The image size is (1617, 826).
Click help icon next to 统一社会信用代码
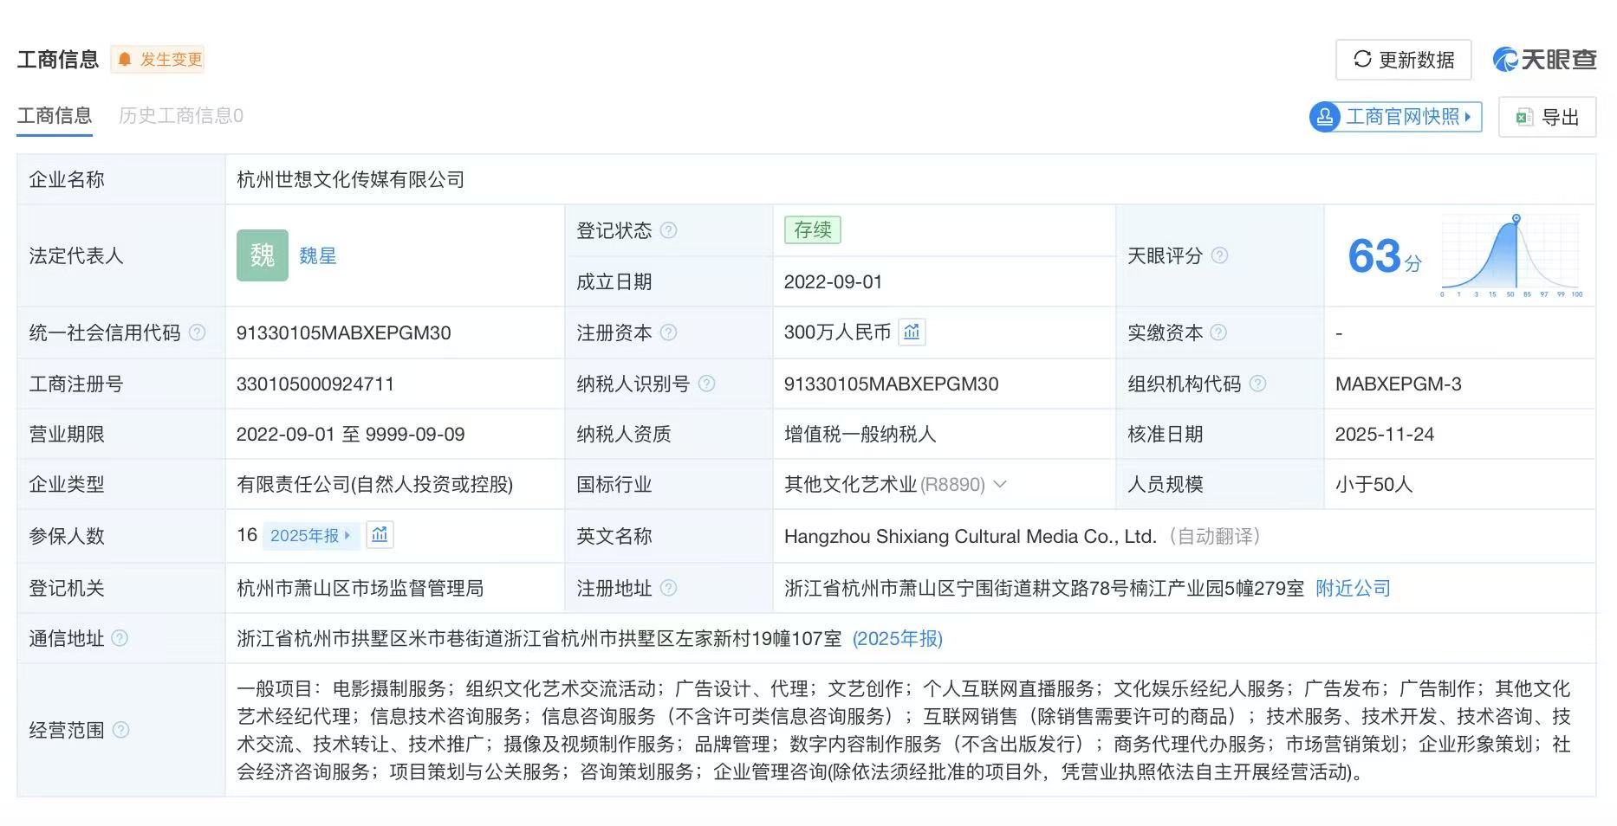(x=198, y=332)
